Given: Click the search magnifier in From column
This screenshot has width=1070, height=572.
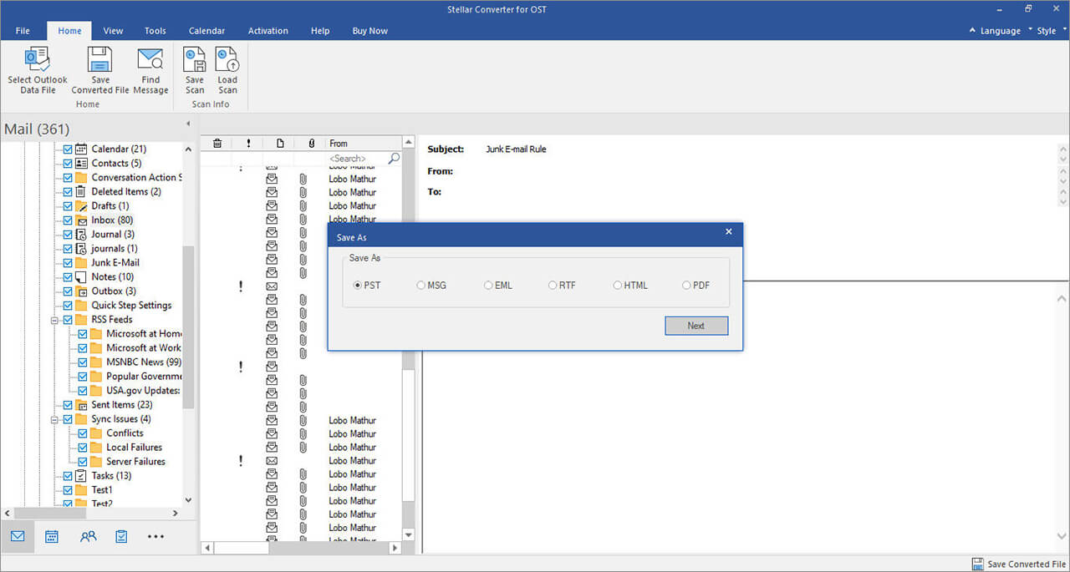Looking at the screenshot, I should (x=394, y=158).
